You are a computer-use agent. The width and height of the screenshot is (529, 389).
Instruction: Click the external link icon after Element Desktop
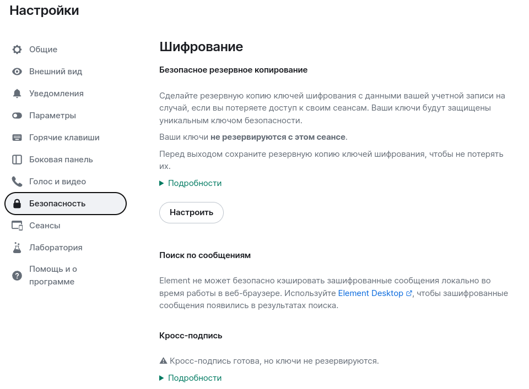tap(409, 294)
